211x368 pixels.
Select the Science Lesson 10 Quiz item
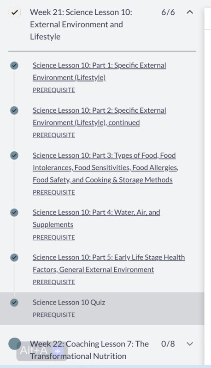point(102,309)
